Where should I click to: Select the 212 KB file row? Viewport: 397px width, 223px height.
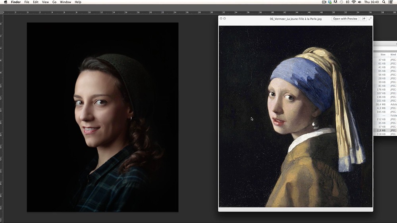pos(385,119)
